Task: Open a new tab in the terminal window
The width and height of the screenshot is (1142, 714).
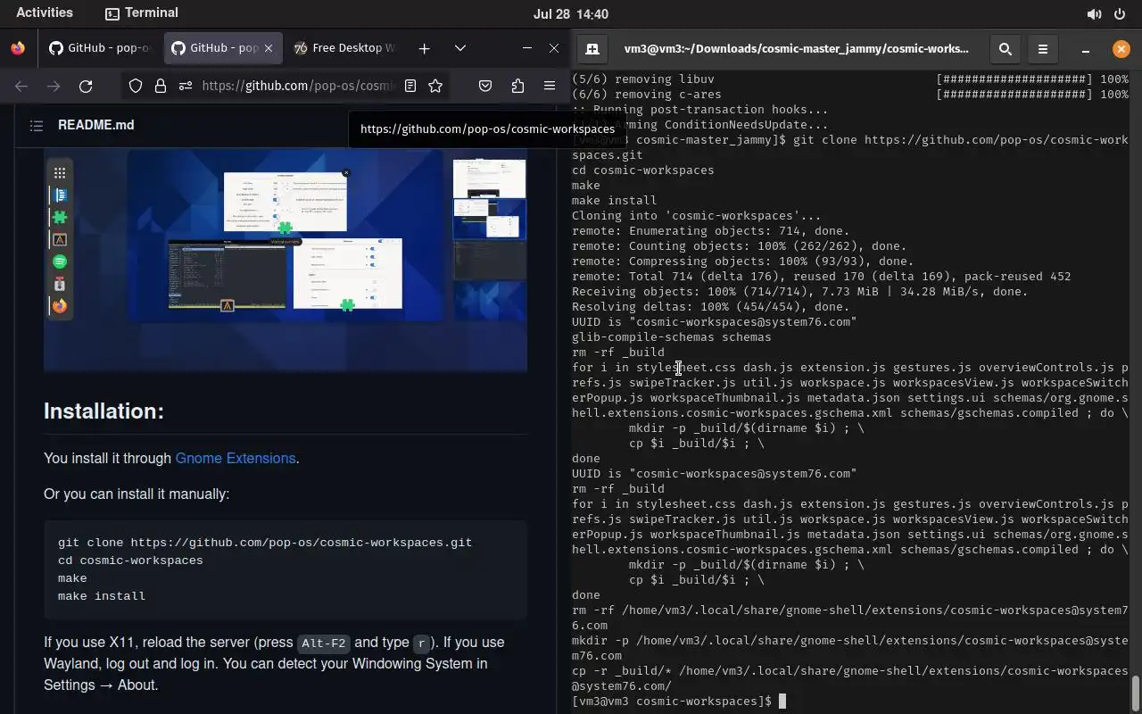Action: point(592,49)
